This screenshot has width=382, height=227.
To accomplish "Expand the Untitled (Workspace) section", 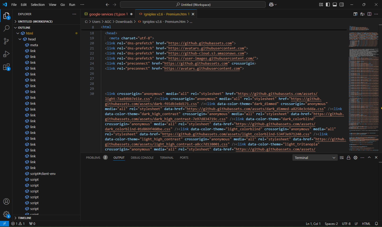I will point(46,22).
